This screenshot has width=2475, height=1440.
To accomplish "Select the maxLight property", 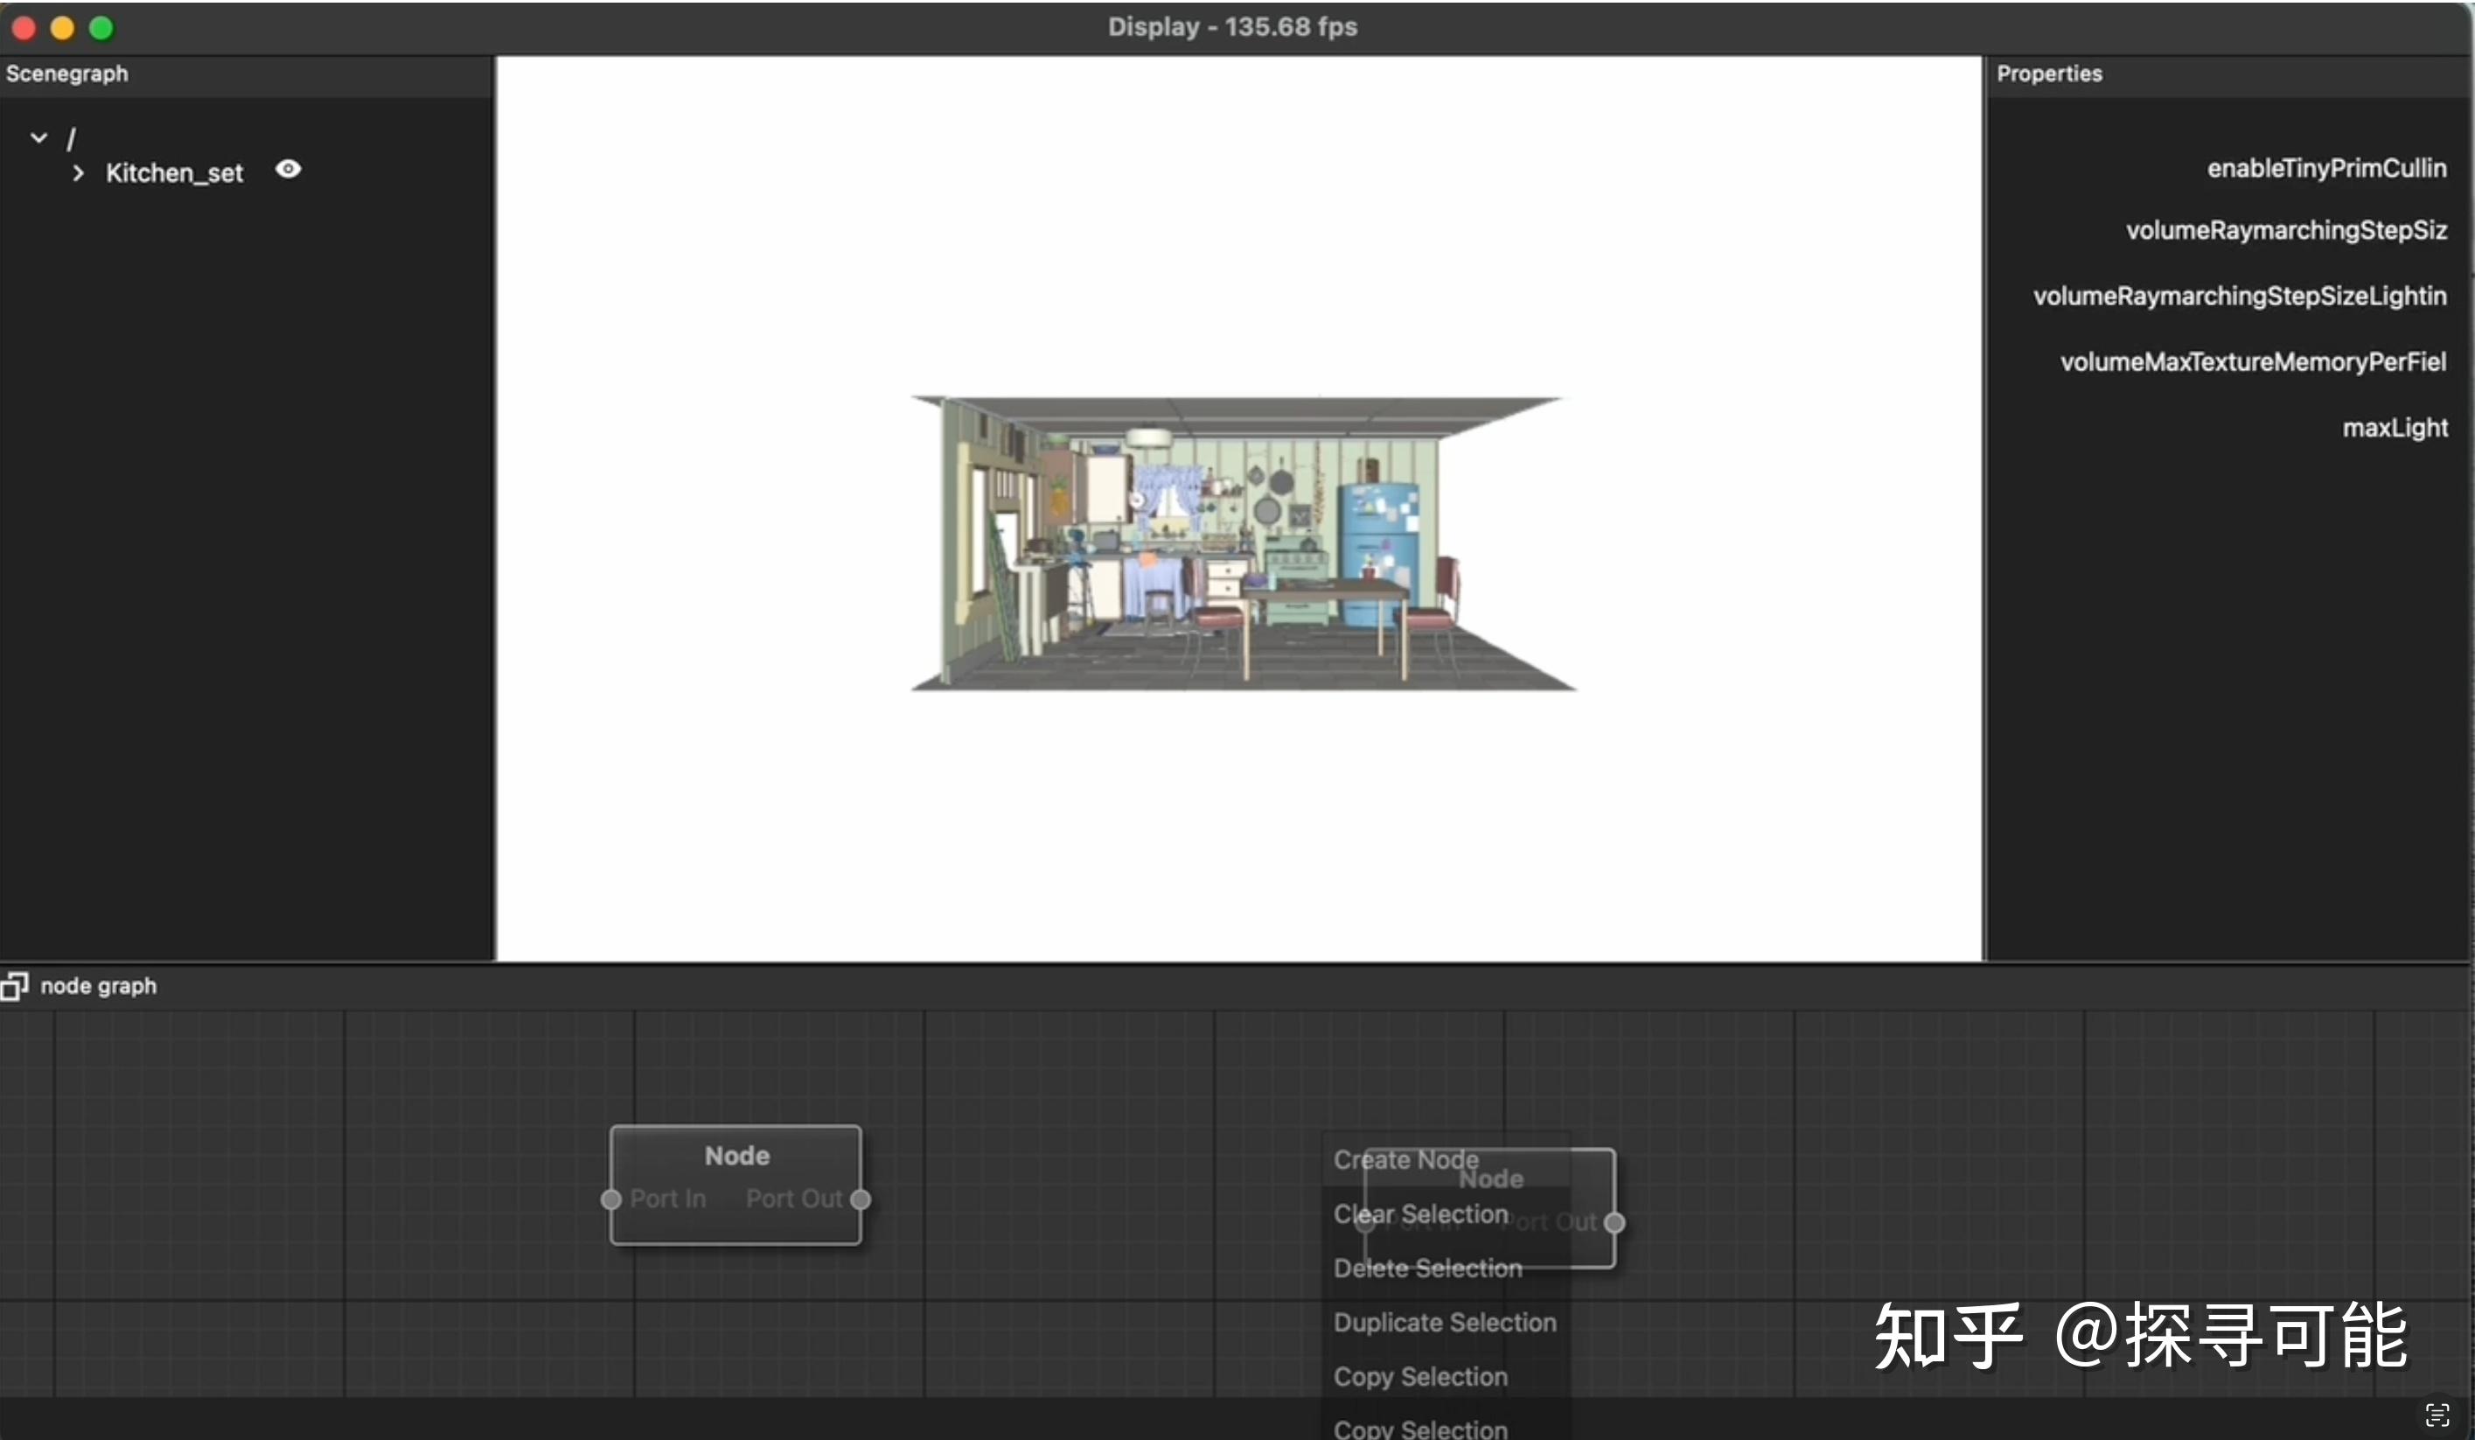I will coord(2395,427).
